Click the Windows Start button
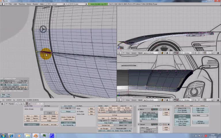Image resolution: width=221 pixels, height=138 pixels. pyautogui.click(x=3, y=136)
